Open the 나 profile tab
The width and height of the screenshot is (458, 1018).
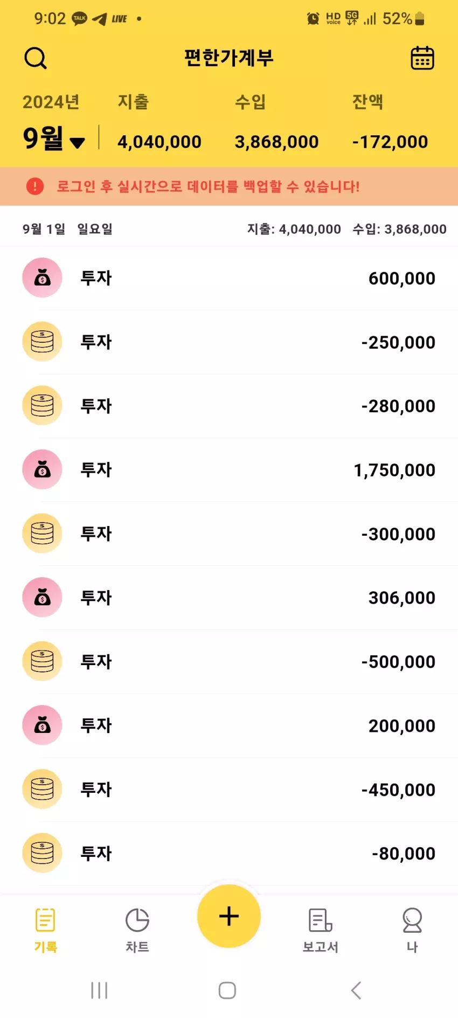tap(412, 930)
